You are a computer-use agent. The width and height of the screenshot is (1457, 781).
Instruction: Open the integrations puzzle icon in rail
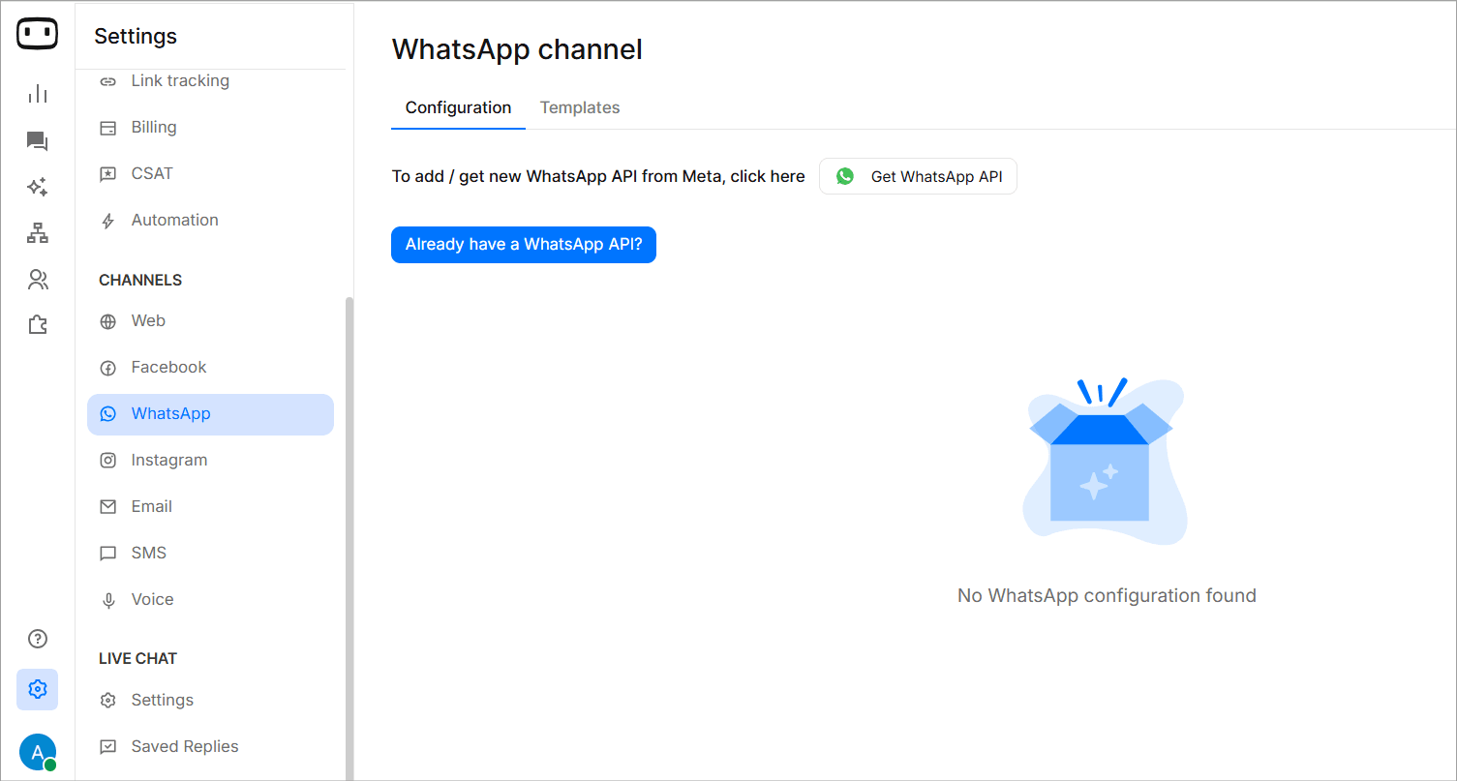(x=38, y=325)
